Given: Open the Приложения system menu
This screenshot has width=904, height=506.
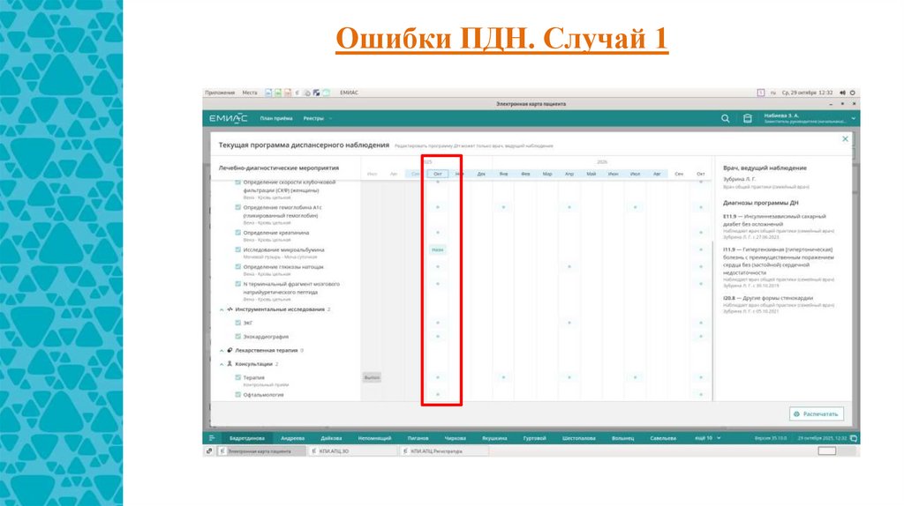Looking at the screenshot, I should (x=220, y=93).
